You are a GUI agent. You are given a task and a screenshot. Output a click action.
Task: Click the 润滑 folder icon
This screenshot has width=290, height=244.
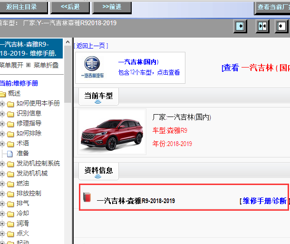(10, 224)
